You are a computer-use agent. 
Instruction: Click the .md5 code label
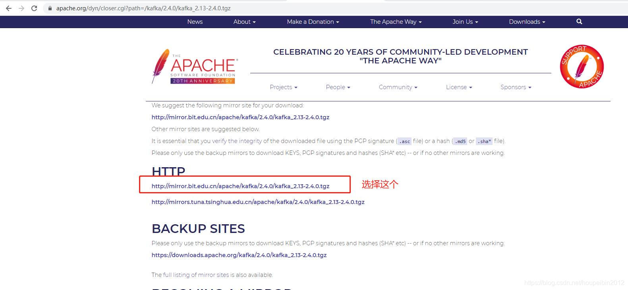tap(460, 141)
